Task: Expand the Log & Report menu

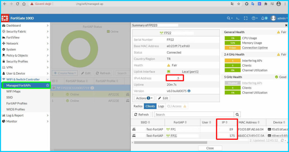Action: pos(25,115)
